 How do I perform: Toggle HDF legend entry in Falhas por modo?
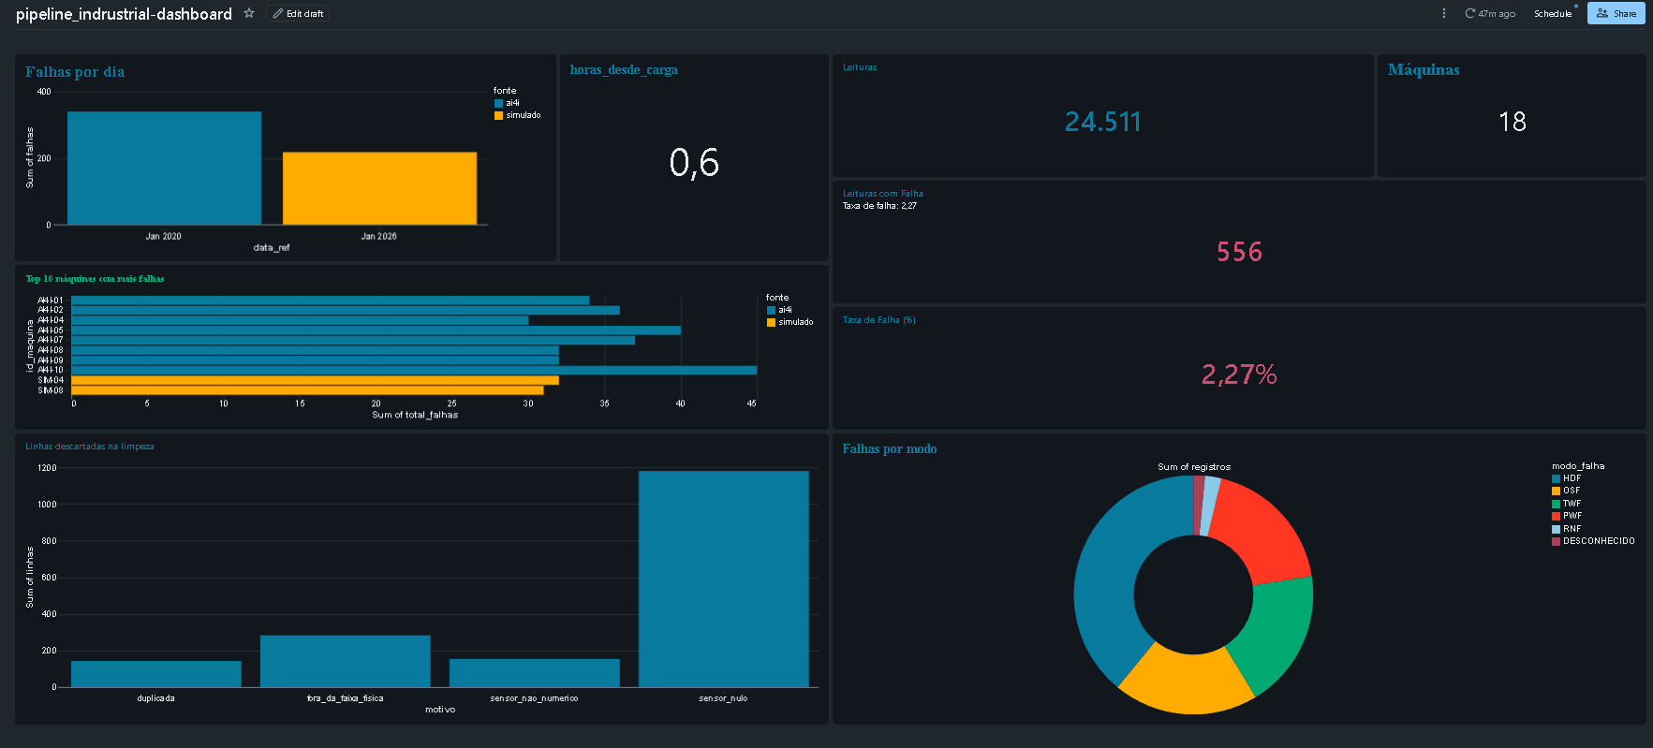[1566, 478]
